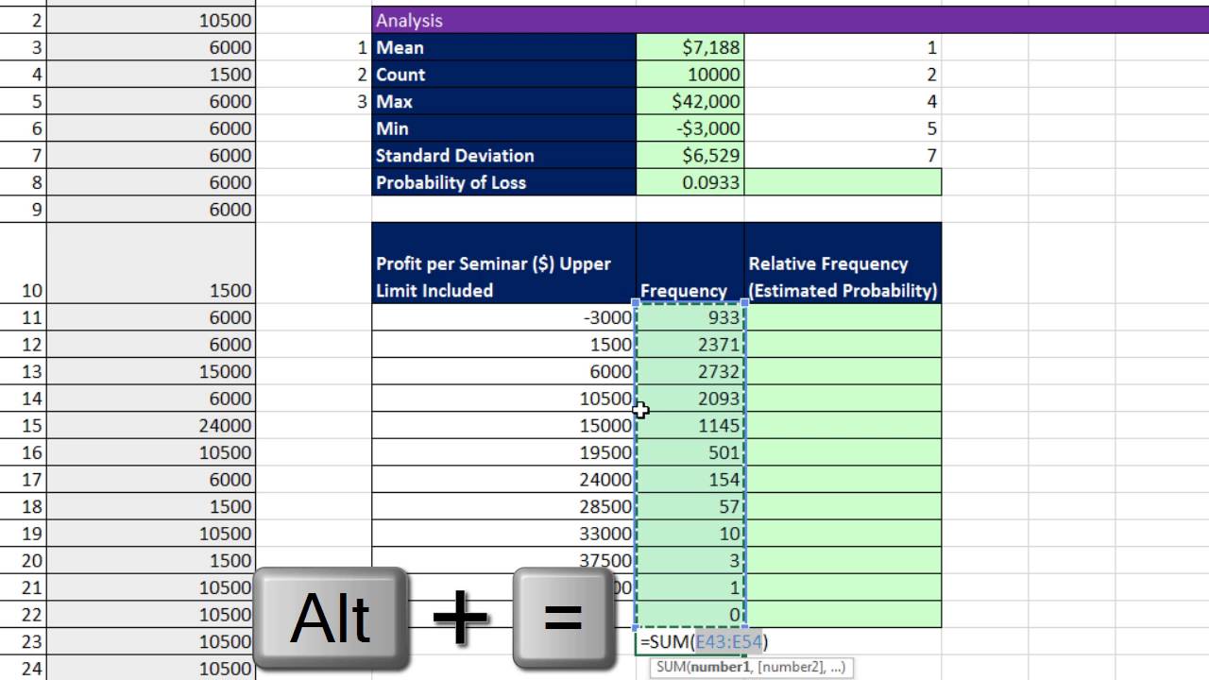Screen dimensions: 1209x680
Task: Select frequency cell showing 1145
Action: [690, 425]
